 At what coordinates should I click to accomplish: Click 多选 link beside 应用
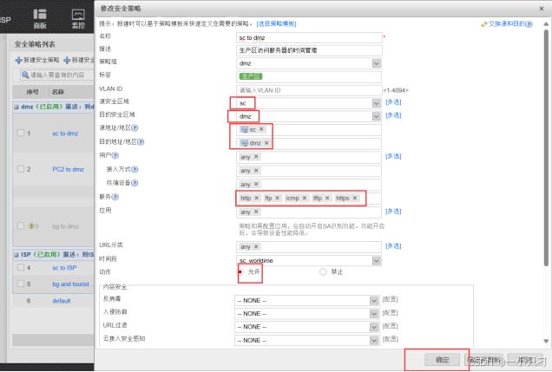click(393, 212)
